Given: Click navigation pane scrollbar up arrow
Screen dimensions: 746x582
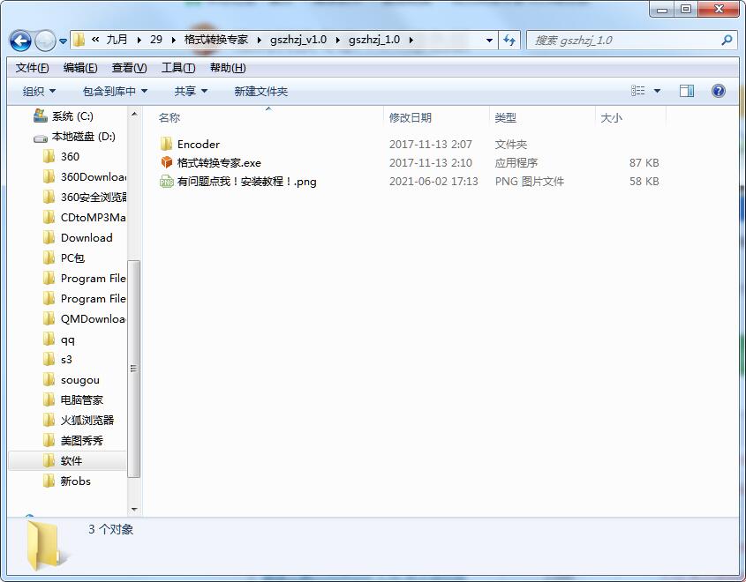Looking at the screenshot, I should 134,114.
